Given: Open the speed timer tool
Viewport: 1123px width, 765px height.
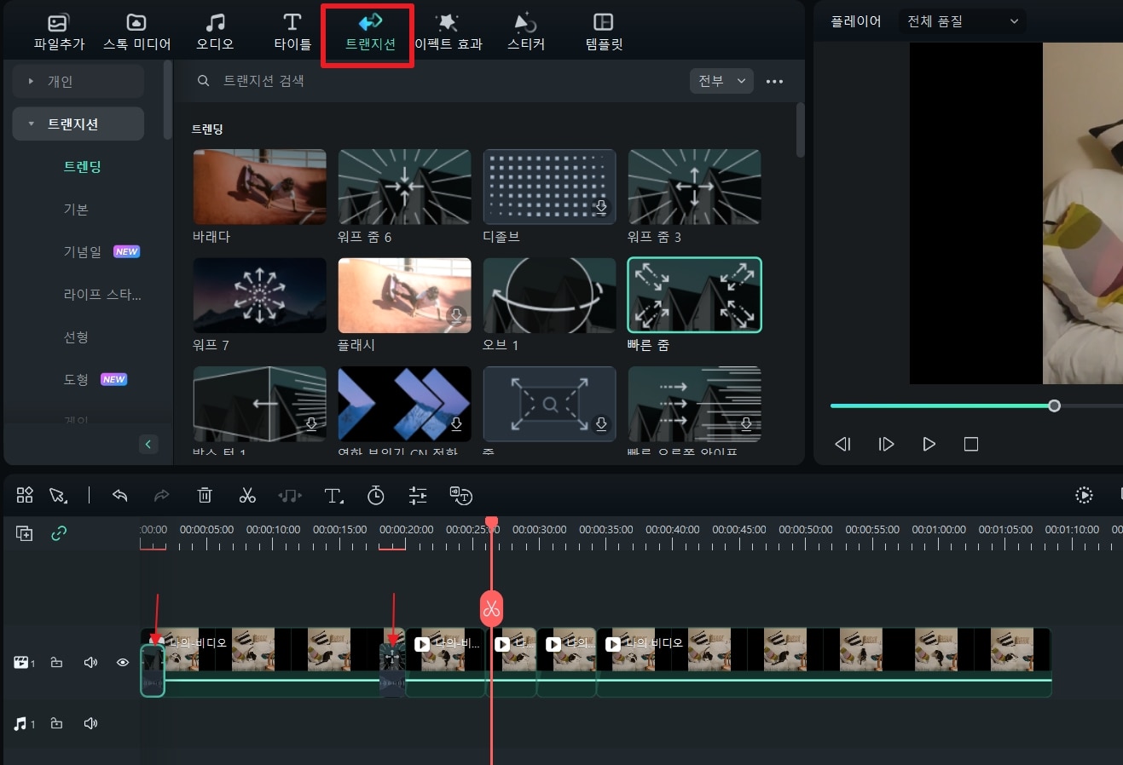Looking at the screenshot, I should click(376, 495).
